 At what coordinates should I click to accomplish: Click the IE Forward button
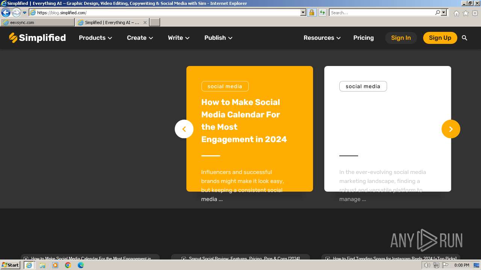[x=16, y=12]
